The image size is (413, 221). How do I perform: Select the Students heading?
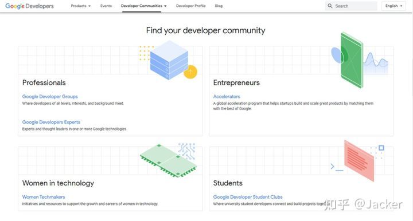tap(228, 183)
